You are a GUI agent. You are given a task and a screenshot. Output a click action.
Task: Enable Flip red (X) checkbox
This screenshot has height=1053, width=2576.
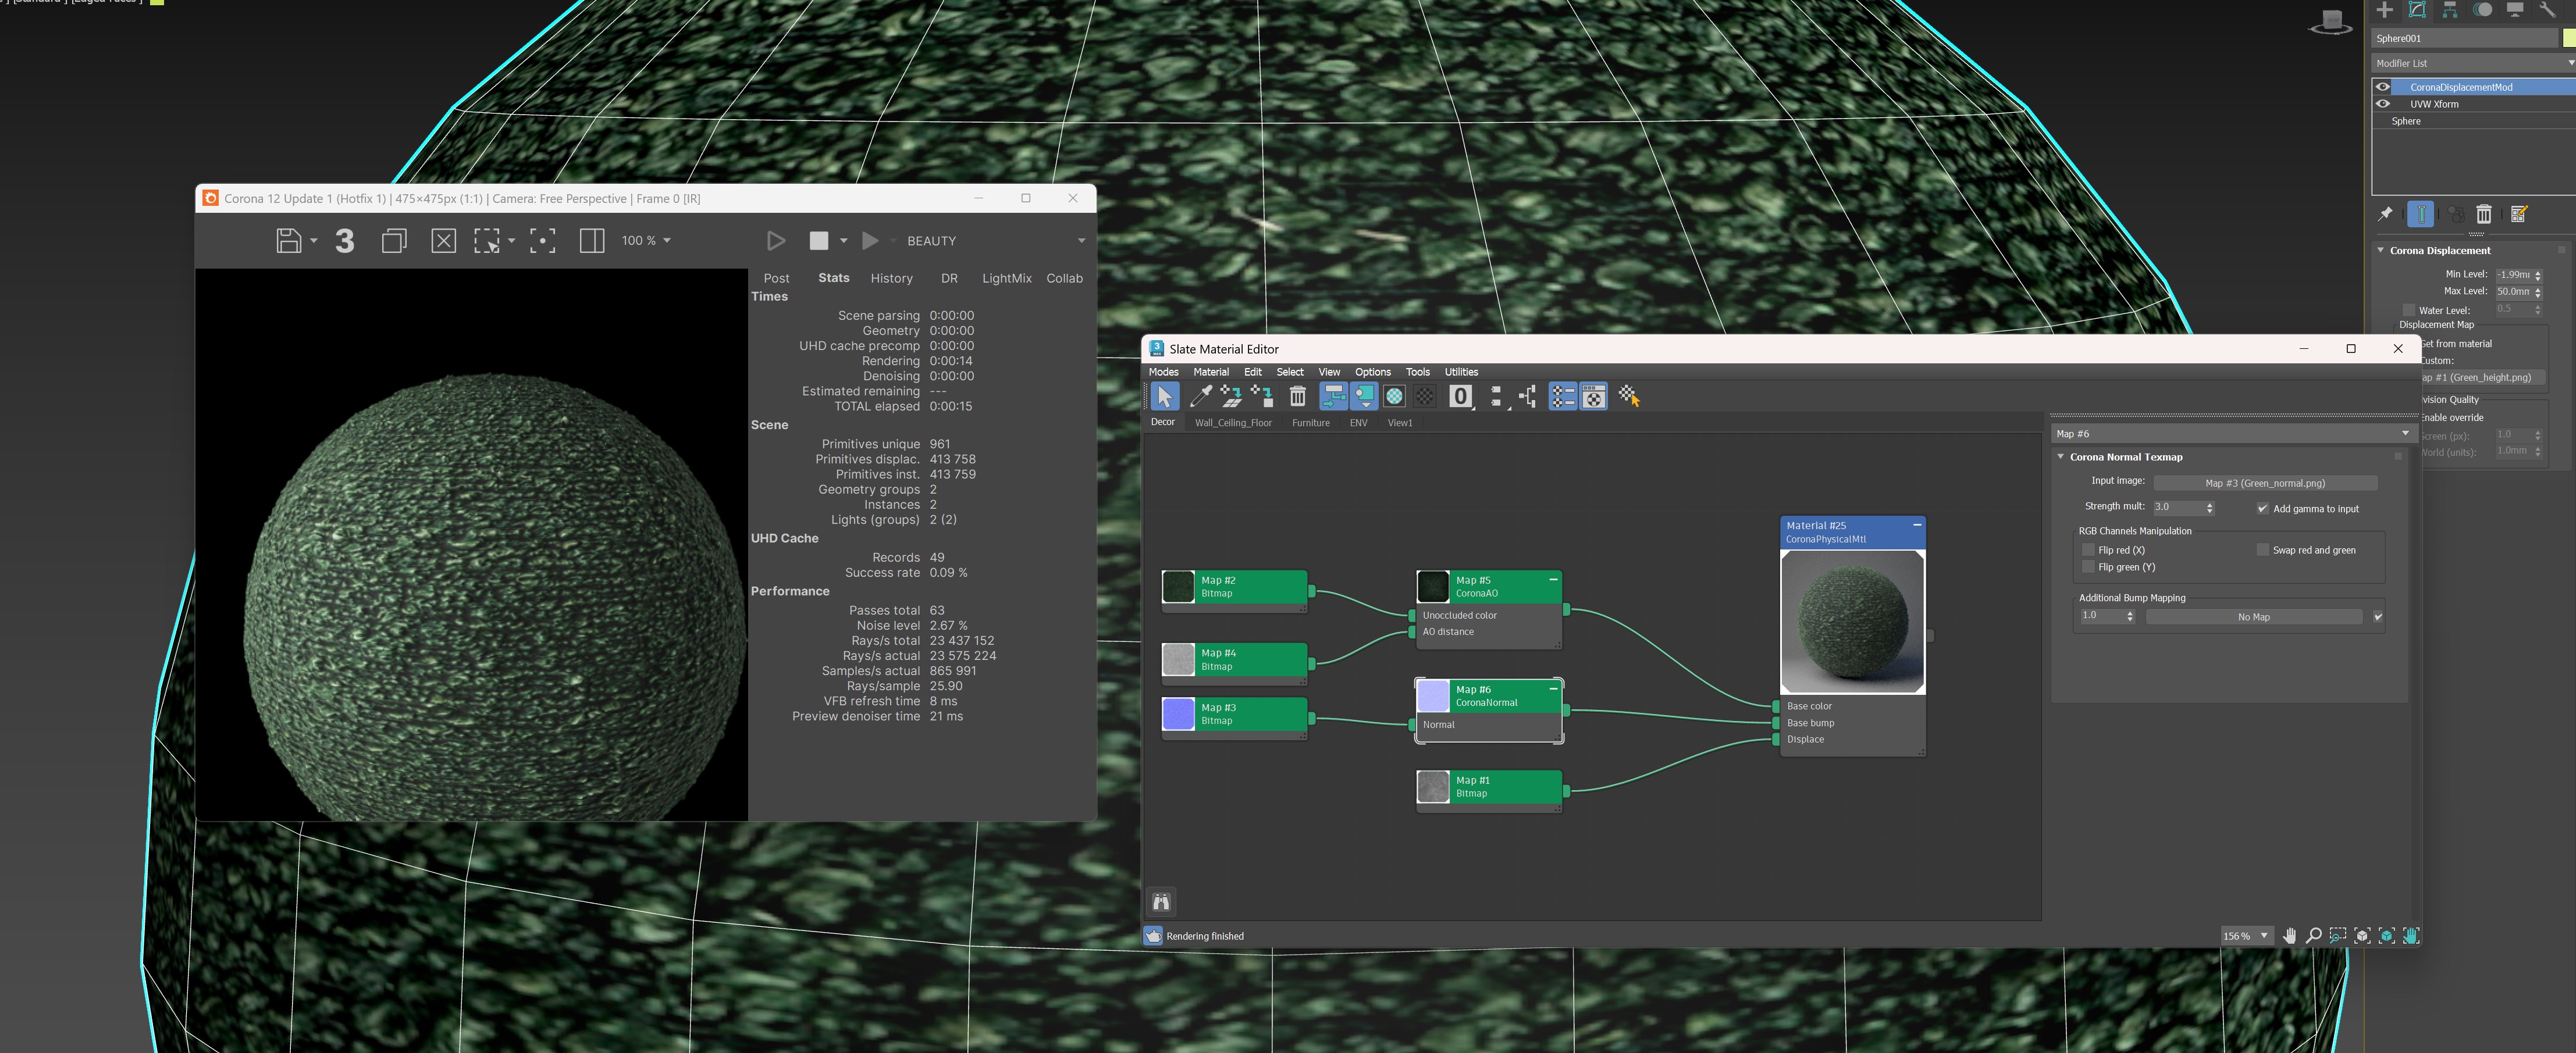point(2088,549)
